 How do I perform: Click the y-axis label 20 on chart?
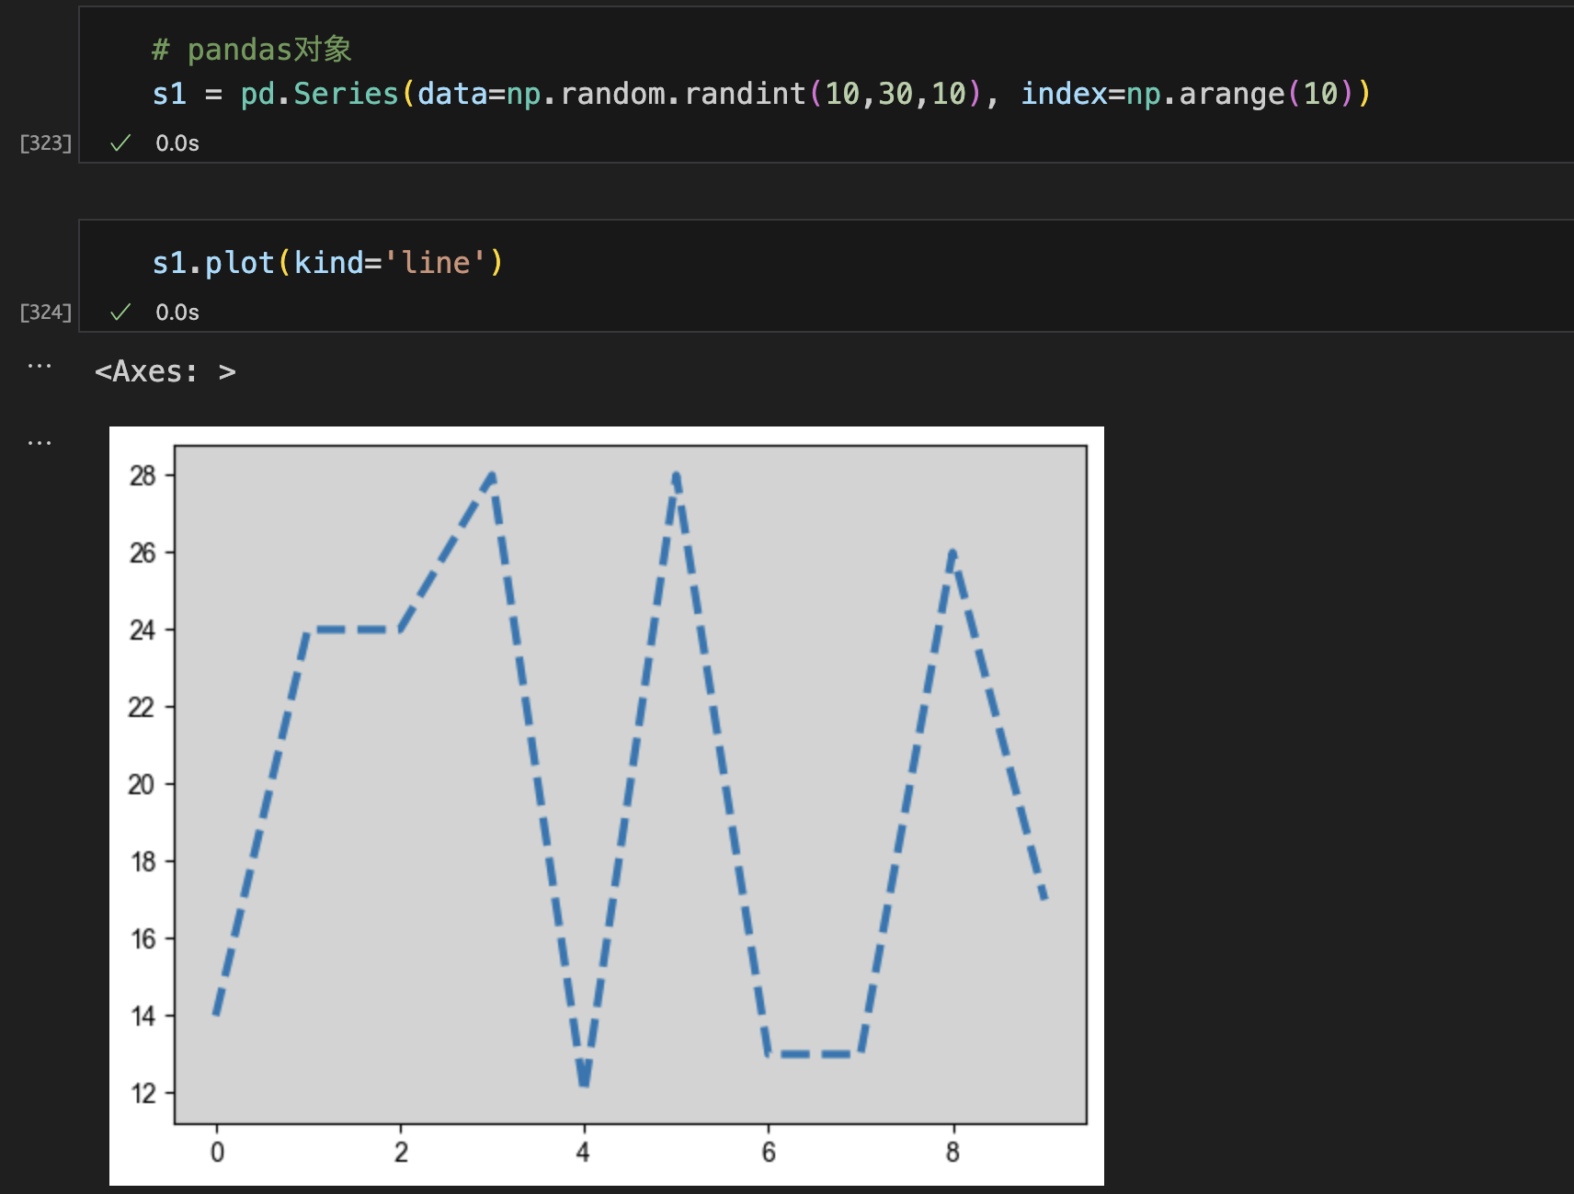pos(142,785)
